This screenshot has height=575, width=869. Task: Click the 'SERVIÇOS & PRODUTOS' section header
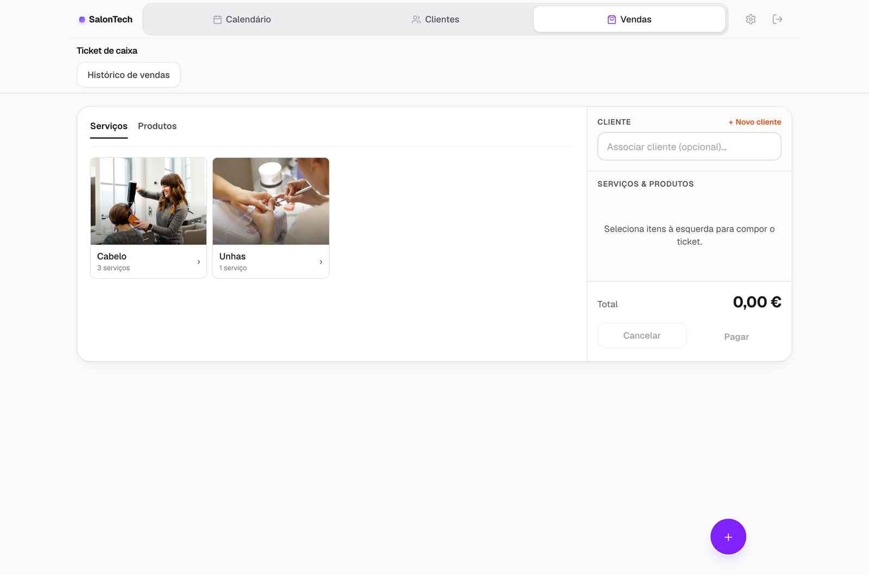645,184
